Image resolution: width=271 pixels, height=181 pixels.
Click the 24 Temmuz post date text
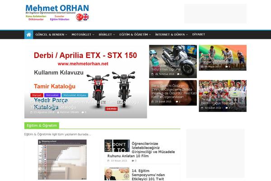[164, 74]
